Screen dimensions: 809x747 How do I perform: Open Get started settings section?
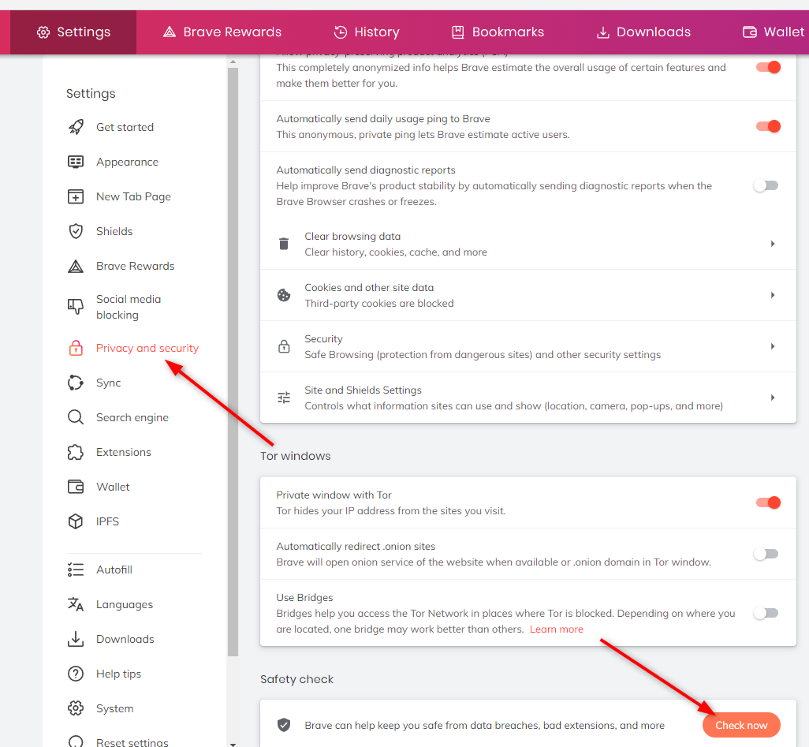tap(125, 127)
